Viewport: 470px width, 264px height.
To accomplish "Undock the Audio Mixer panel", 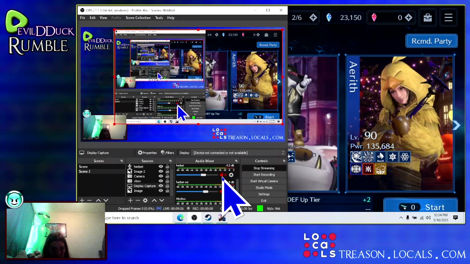I will 236,161.
